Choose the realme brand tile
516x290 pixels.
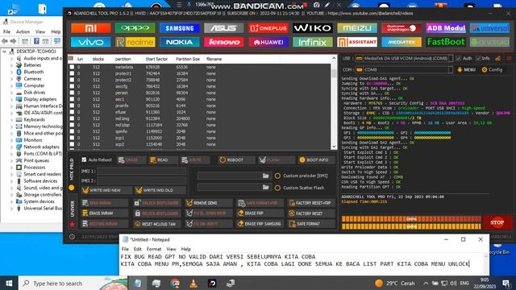coord(135,42)
